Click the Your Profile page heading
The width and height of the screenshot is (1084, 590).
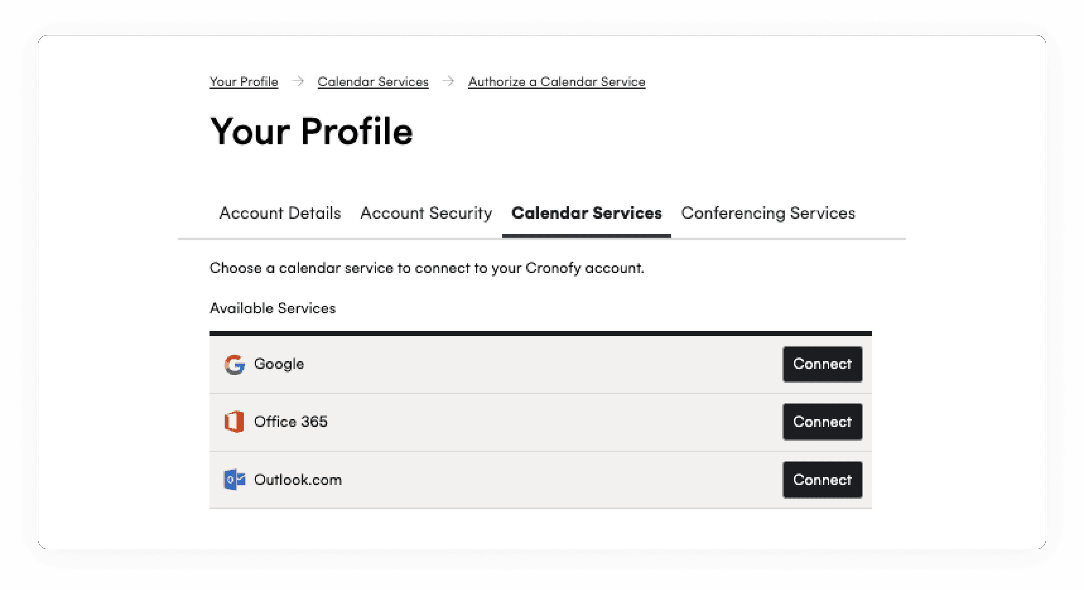tap(311, 131)
